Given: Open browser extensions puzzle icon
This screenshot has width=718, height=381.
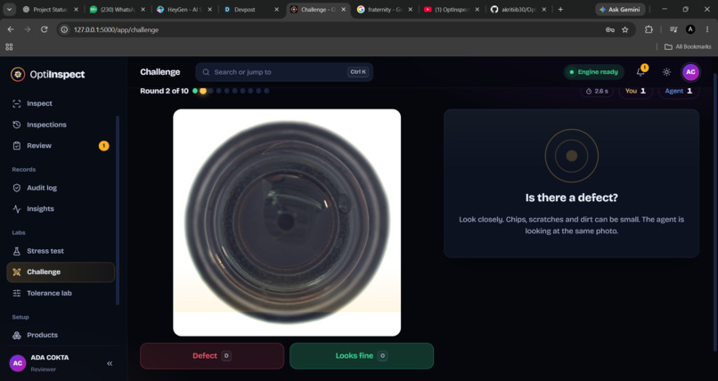Looking at the screenshot, I should [649, 29].
